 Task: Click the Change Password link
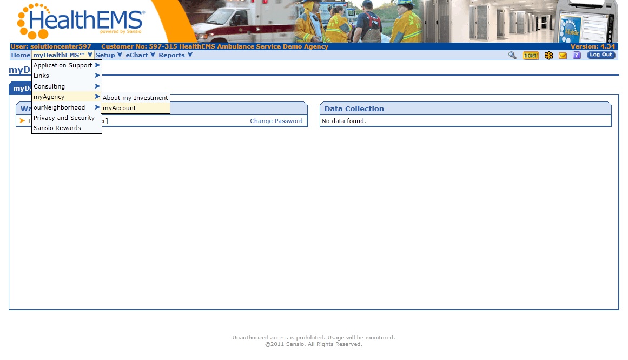click(276, 121)
